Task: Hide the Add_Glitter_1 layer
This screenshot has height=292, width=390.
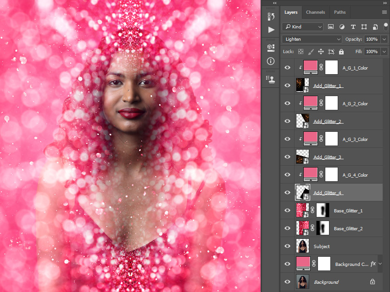Action: coord(287,85)
